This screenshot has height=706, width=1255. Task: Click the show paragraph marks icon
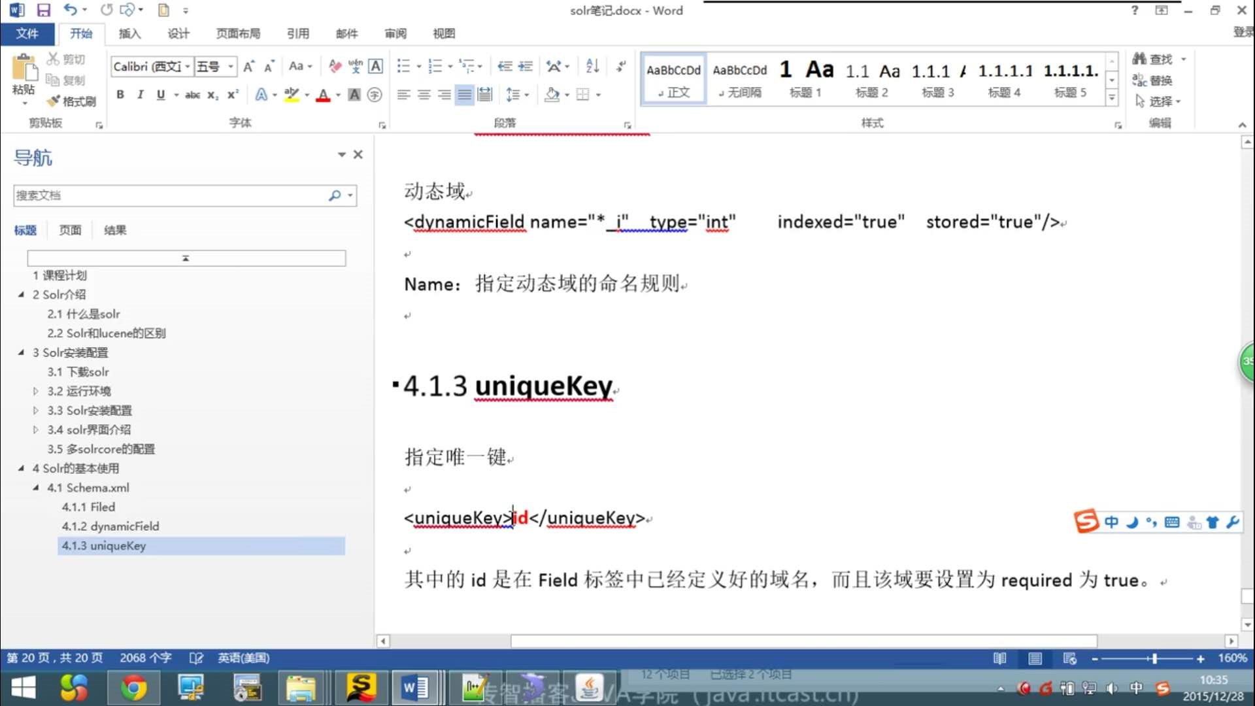coord(621,66)
